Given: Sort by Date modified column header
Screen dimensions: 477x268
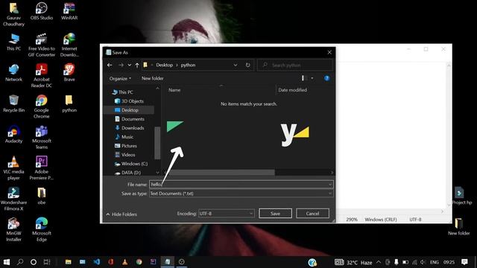Looking at the screenshot, I should (x=292, y=90).
